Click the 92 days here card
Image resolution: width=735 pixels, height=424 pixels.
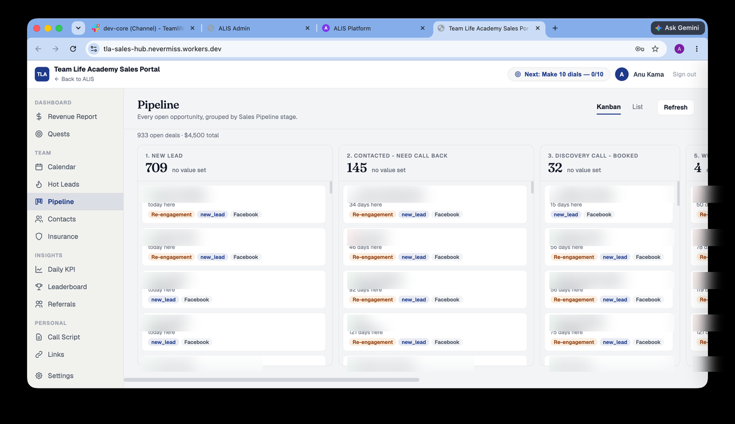[x=435, y=289]
